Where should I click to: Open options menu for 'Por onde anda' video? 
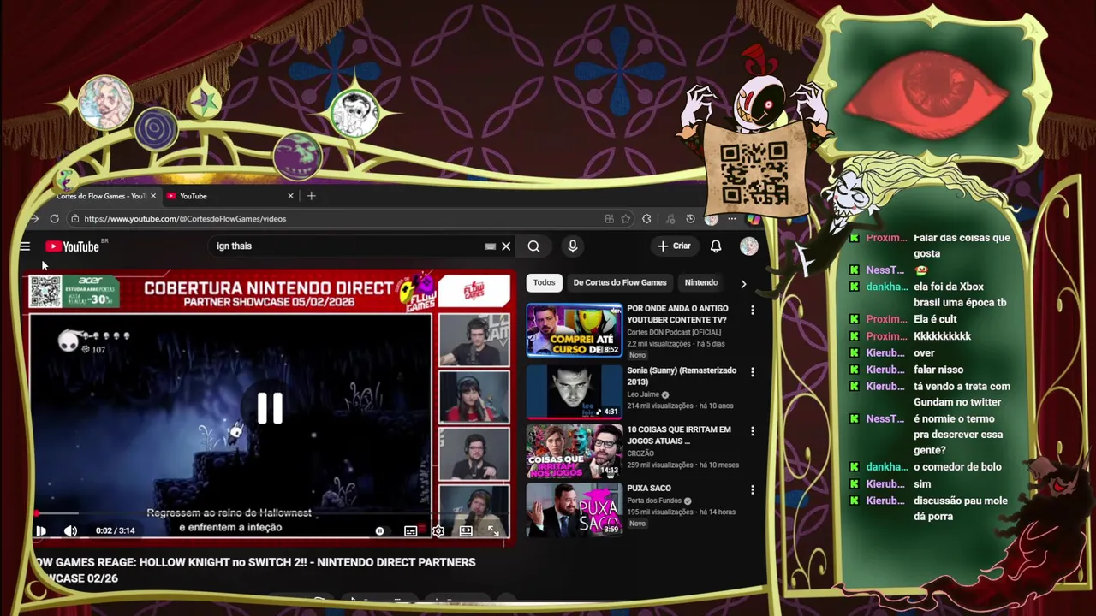753,310
